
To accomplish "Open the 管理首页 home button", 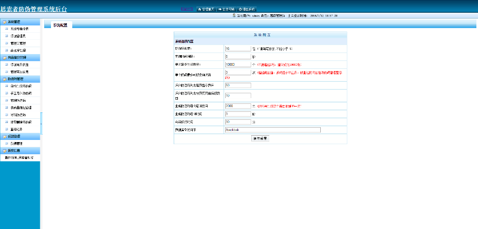I will pos(207,9).
